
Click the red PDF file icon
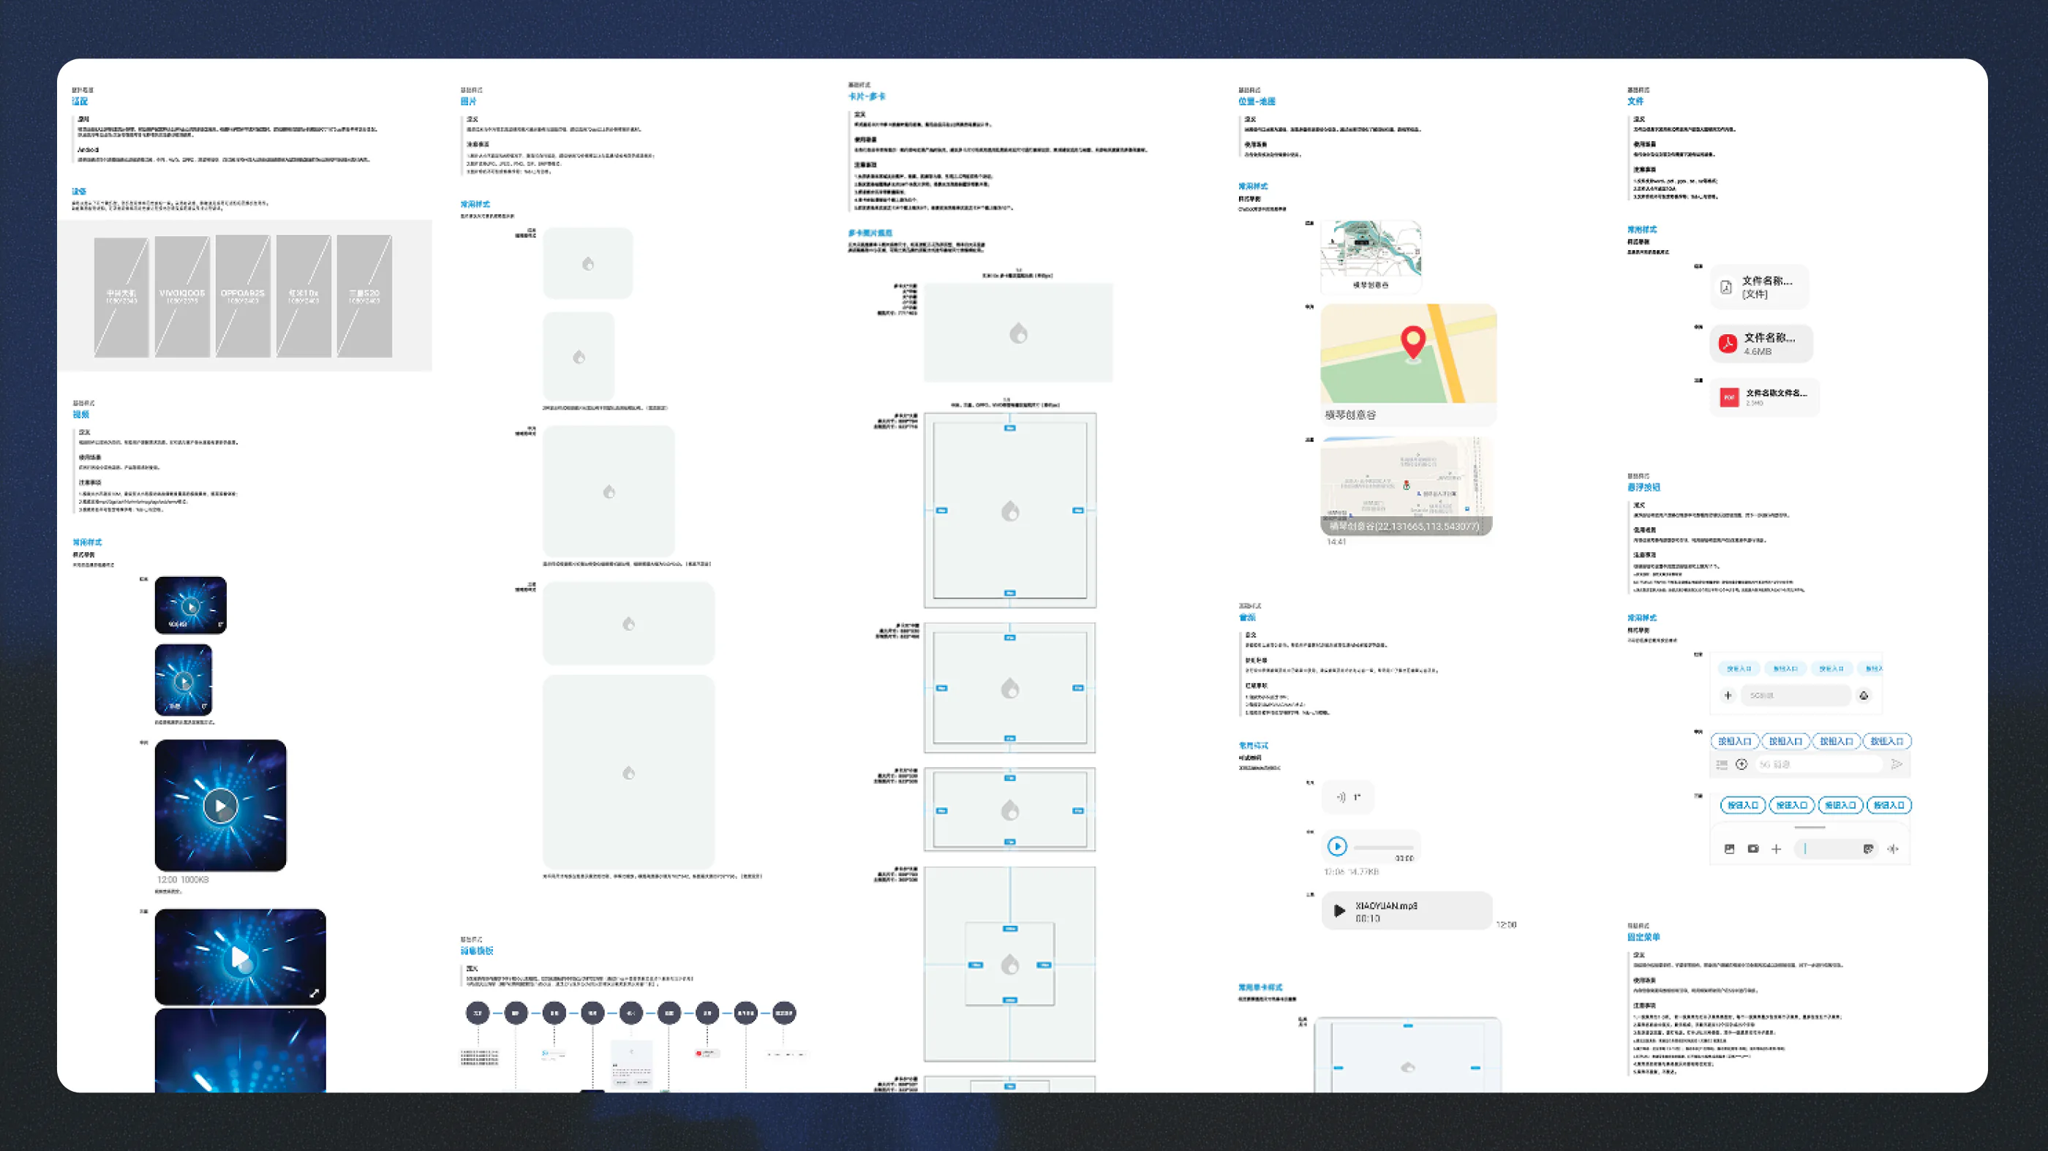(1729, 398)
